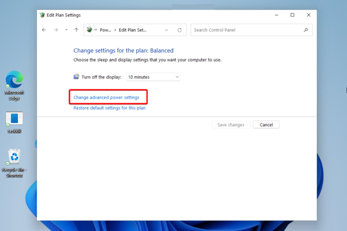Open Change advanced power settings link

(x=106, y=98)
